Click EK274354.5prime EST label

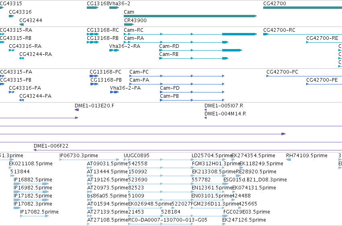click(x=253, y=156)
